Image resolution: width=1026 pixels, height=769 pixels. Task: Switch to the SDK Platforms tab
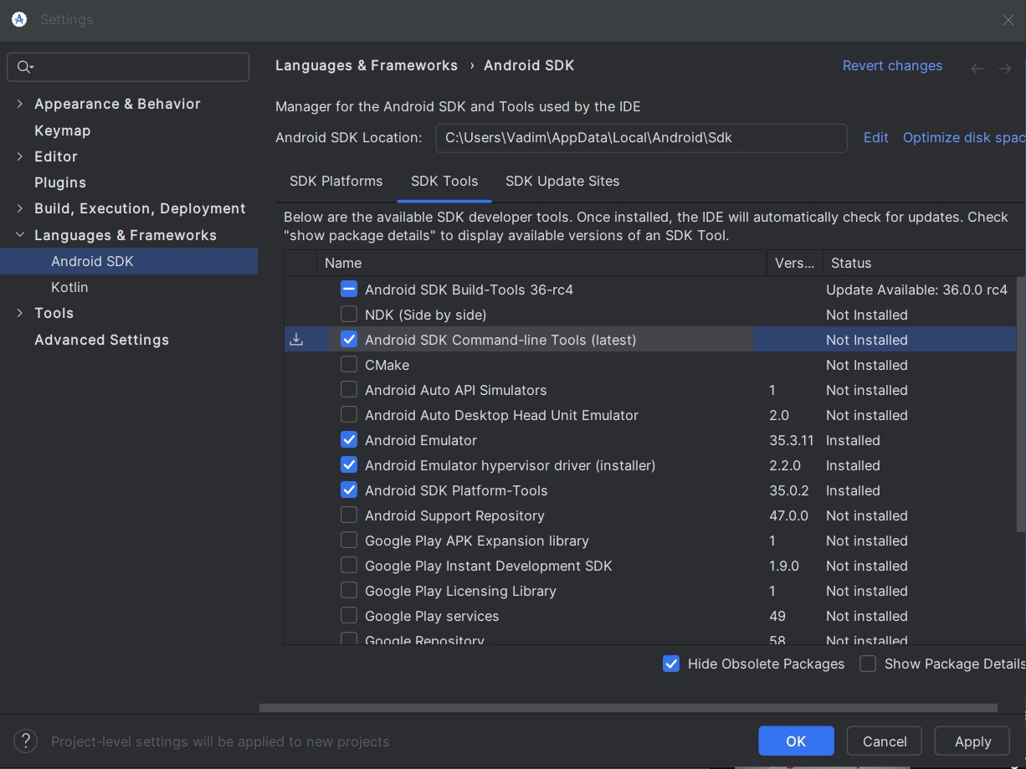pyautogui.click(x=336, y=181)
